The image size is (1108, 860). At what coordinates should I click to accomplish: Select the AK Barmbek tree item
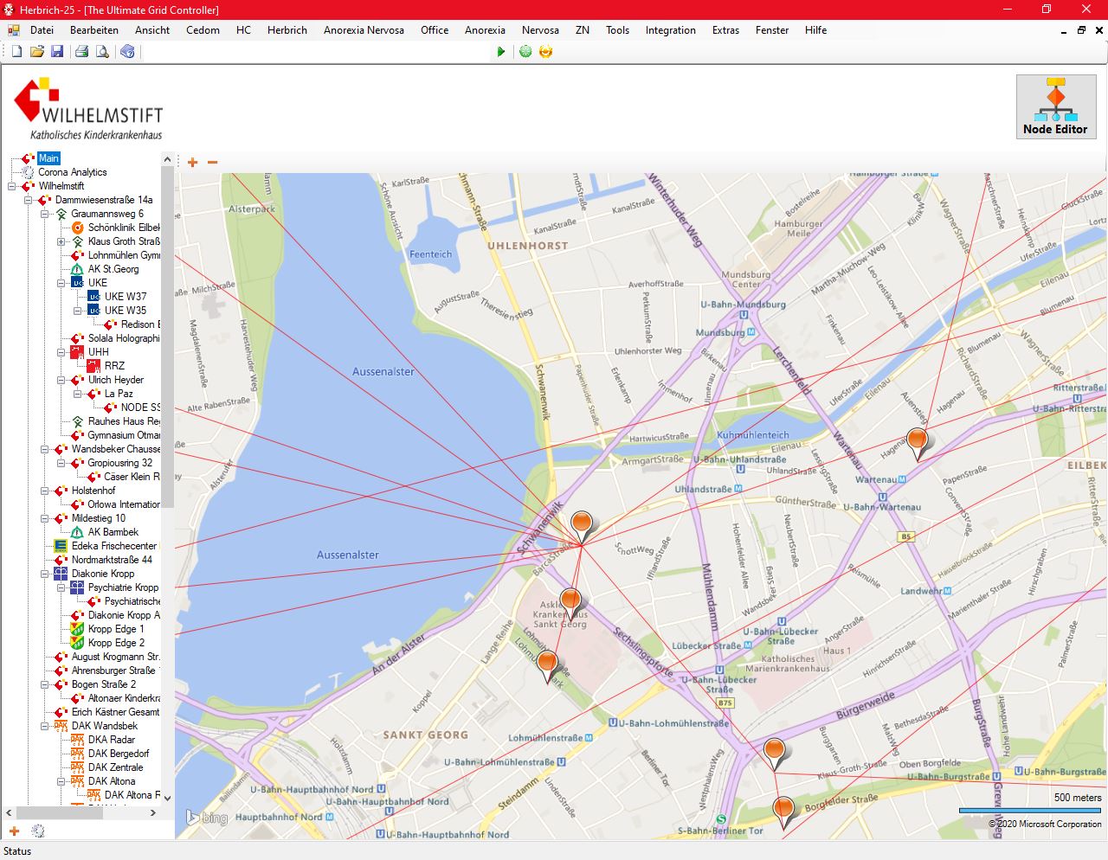[113, 532]
